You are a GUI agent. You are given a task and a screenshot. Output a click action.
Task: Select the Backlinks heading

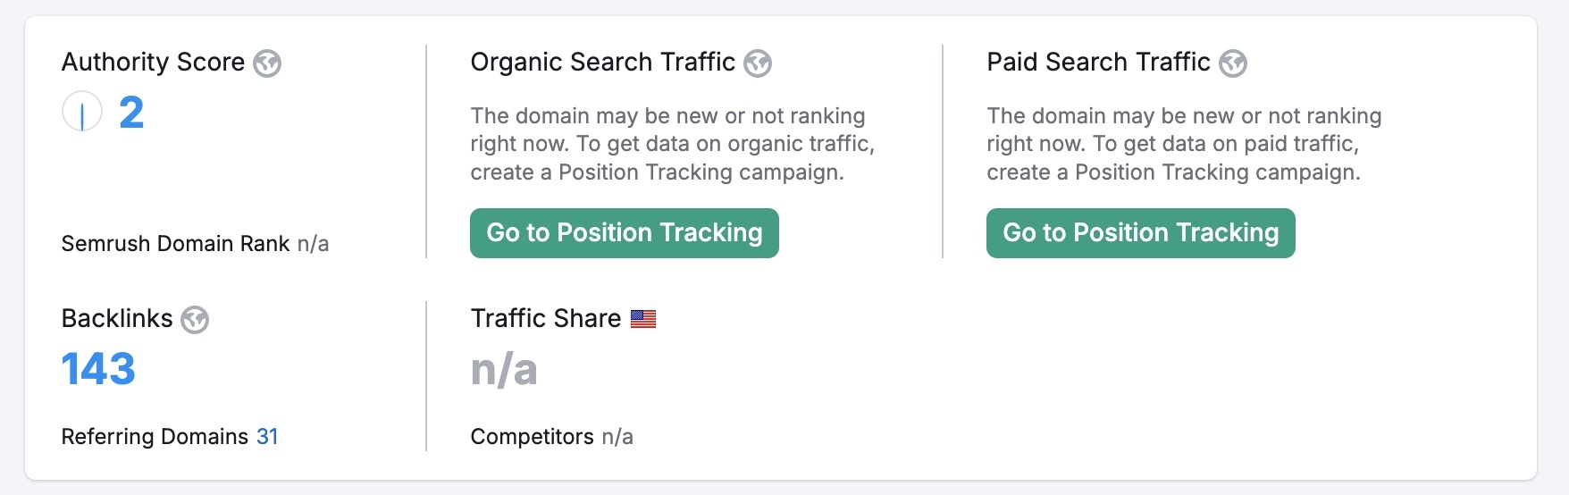pos(117,319)
